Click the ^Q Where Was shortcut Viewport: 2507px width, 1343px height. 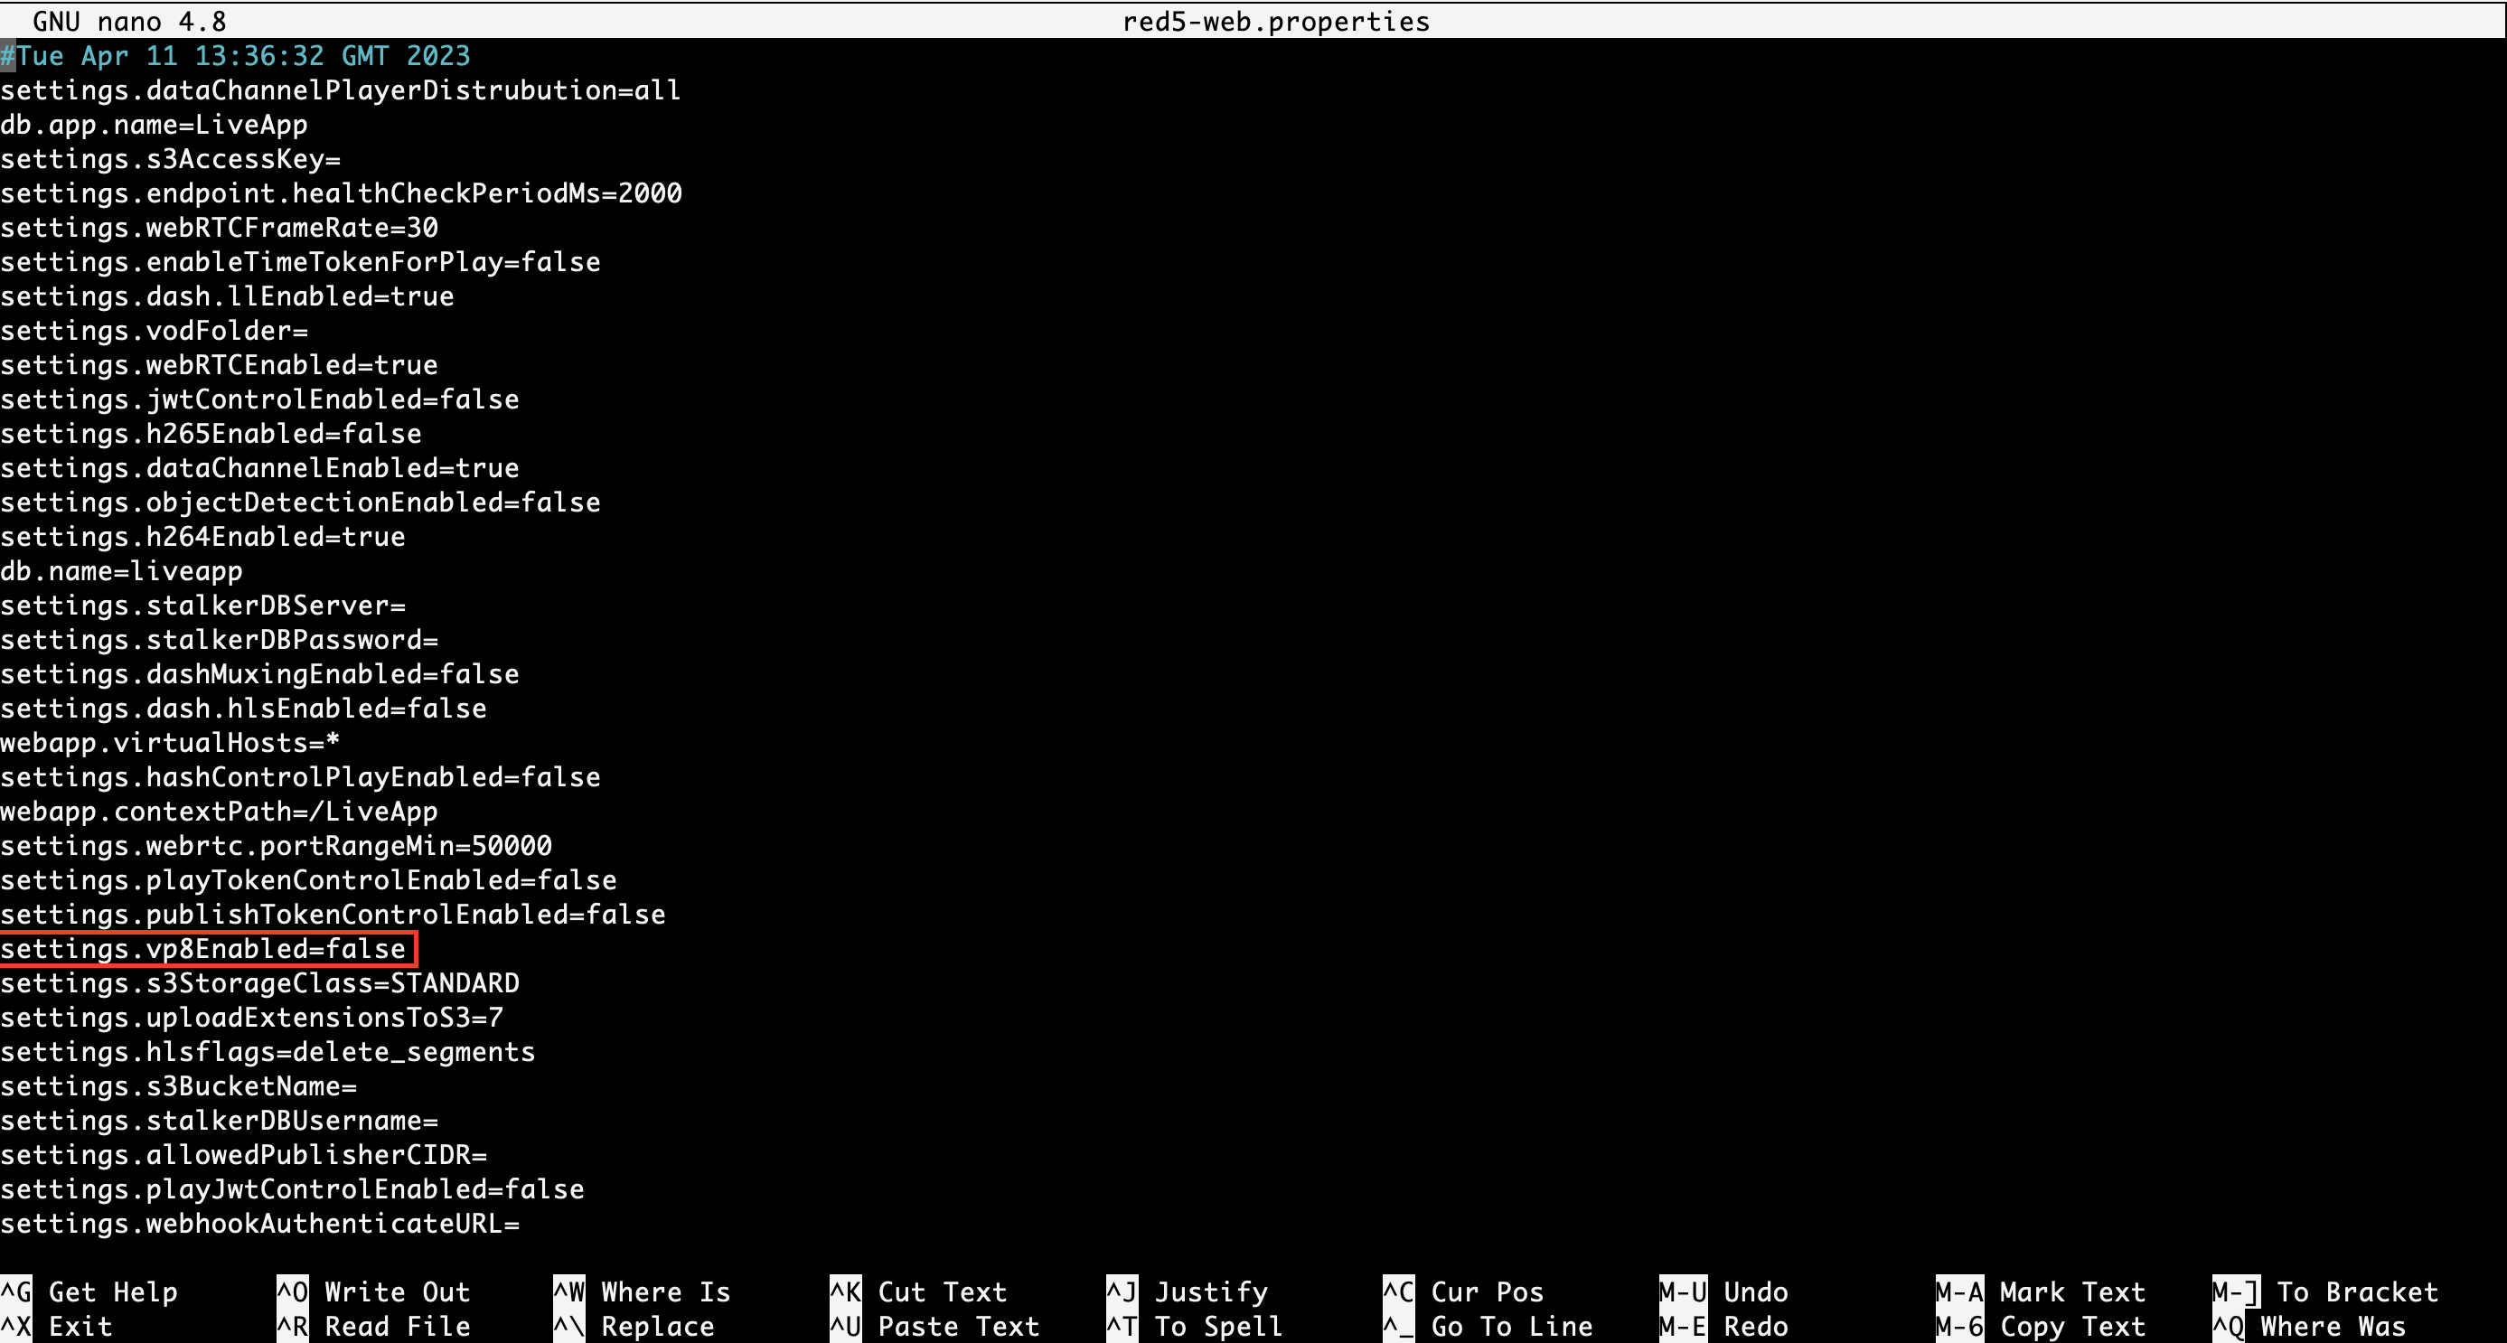pyautogui.click(x=2309, y=1327)
